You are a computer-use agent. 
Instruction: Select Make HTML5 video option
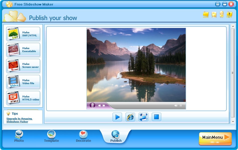tap(23, 98)
